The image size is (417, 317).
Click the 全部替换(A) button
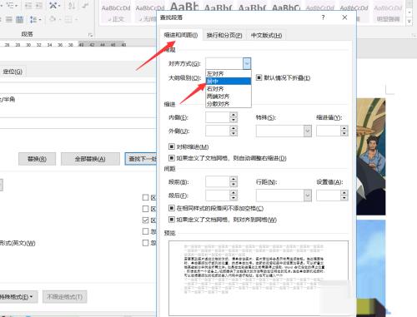(90, 159)
